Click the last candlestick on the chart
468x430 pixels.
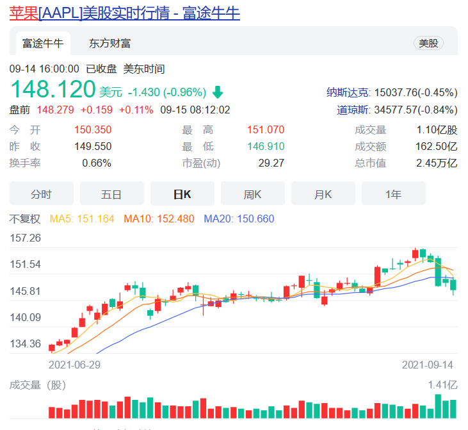pos(453,285)
